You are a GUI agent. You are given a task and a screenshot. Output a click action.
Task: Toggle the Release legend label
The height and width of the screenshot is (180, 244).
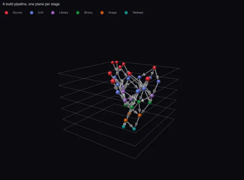[x=138, y=13]
